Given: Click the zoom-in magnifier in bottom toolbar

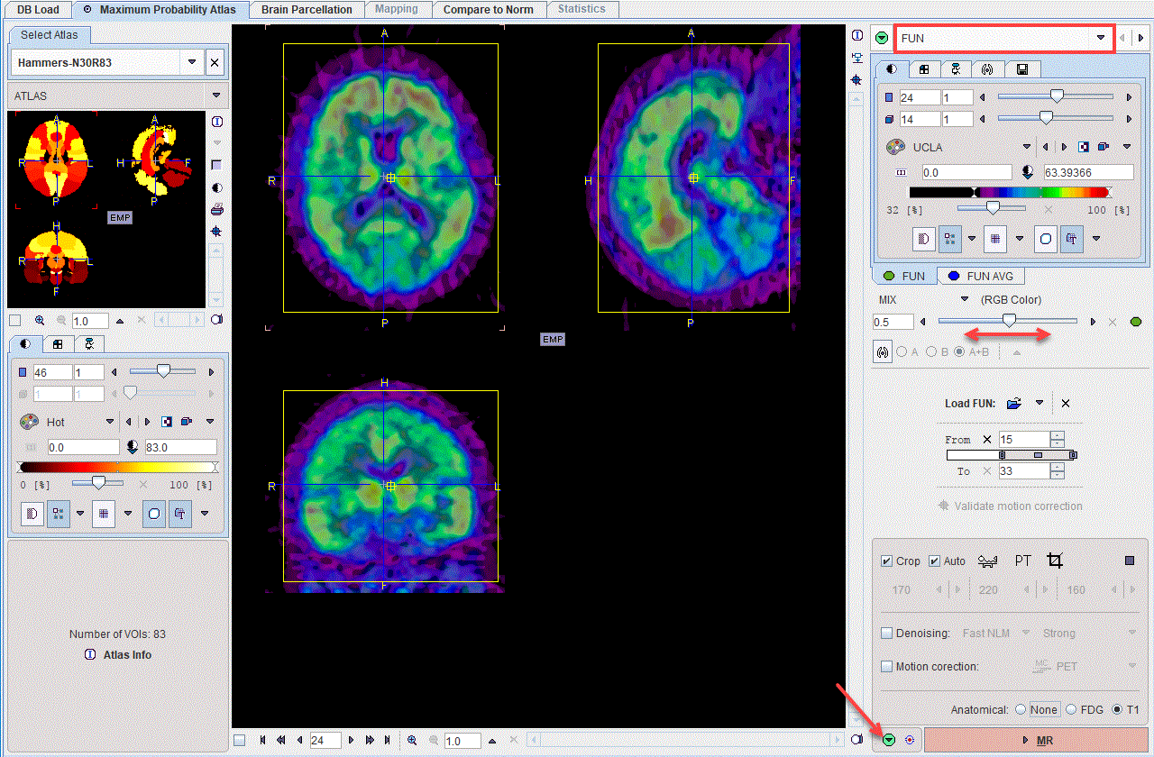Looking at the screenshot, I should (412, 741).
